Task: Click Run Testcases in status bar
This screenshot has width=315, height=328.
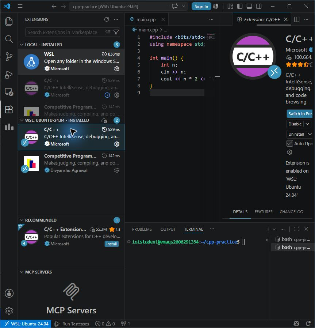Action: tap(72, 324)
